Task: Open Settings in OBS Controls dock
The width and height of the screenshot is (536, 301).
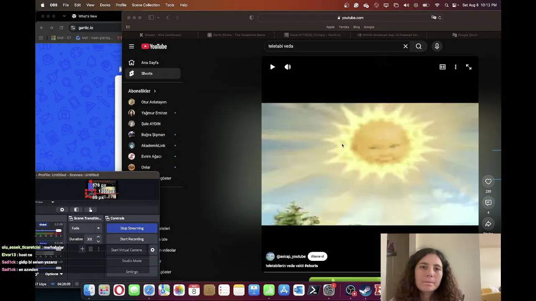Action: 132,272
